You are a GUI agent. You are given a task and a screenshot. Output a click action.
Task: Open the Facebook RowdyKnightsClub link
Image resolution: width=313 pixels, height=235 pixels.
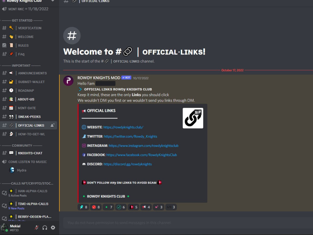tap(141, 155)
